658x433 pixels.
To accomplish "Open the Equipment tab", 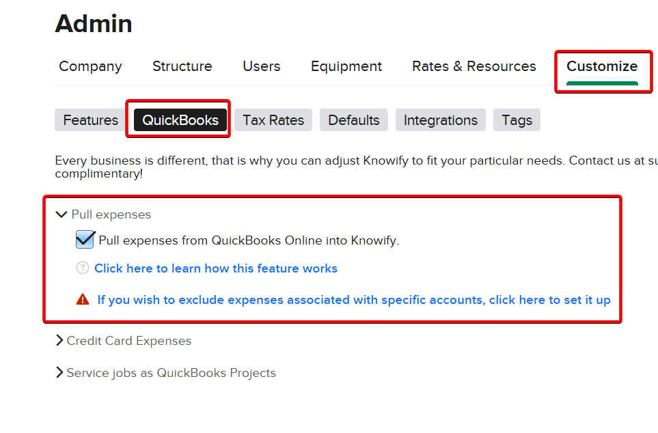I will (346, 66).
